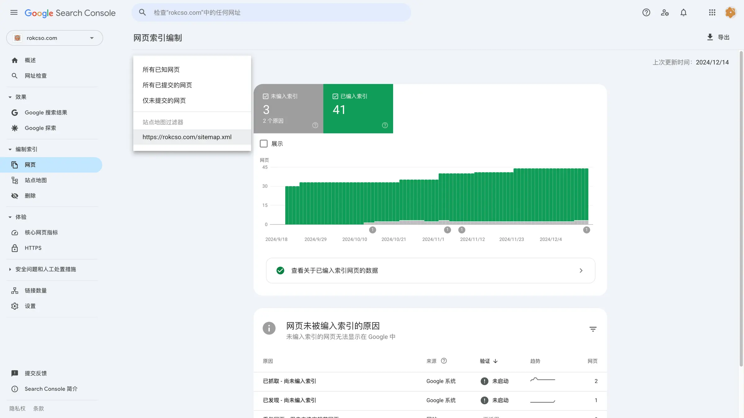This screenshot has width=744, height=418.
Task: Click trend sparkline for 已抓取 row
Action: click(542, 379)
